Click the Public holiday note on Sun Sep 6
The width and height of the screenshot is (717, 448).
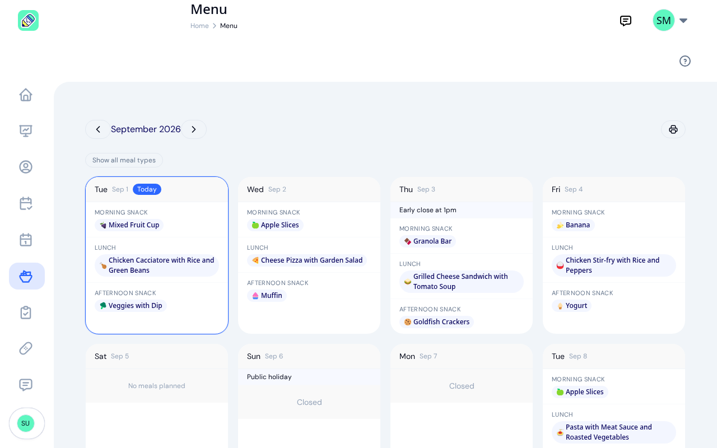[x=269, y=377]
